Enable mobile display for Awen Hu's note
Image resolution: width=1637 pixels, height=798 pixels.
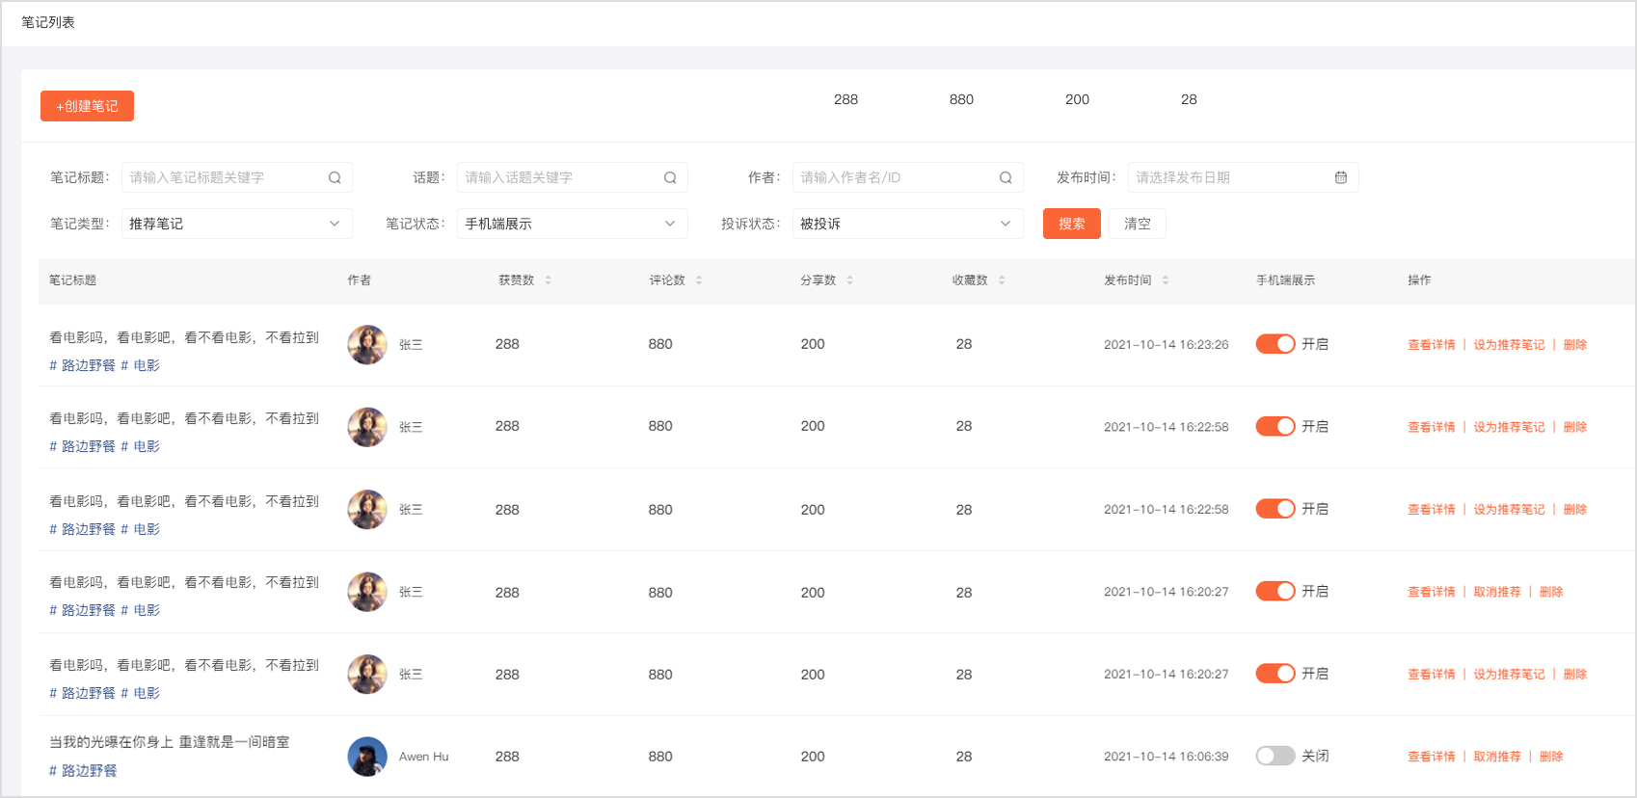1275,757
